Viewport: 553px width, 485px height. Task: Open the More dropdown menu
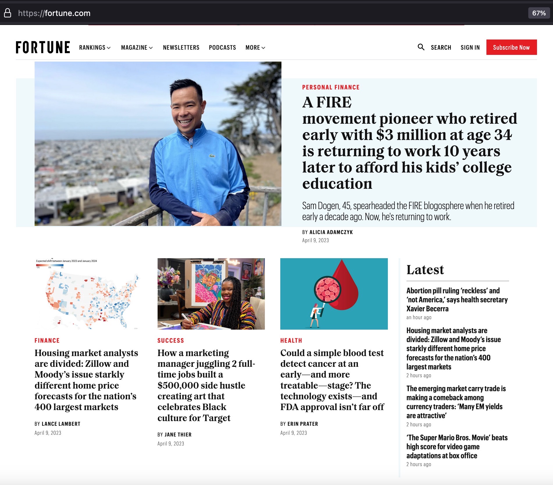[x=255, y=47]
